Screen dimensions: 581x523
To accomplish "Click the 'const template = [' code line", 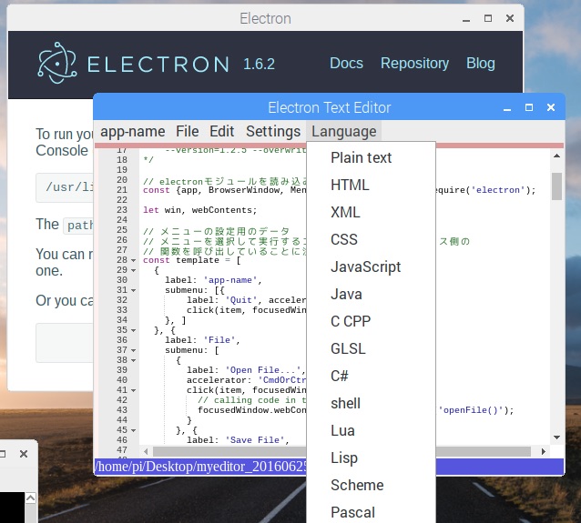I will click(192, 260).
